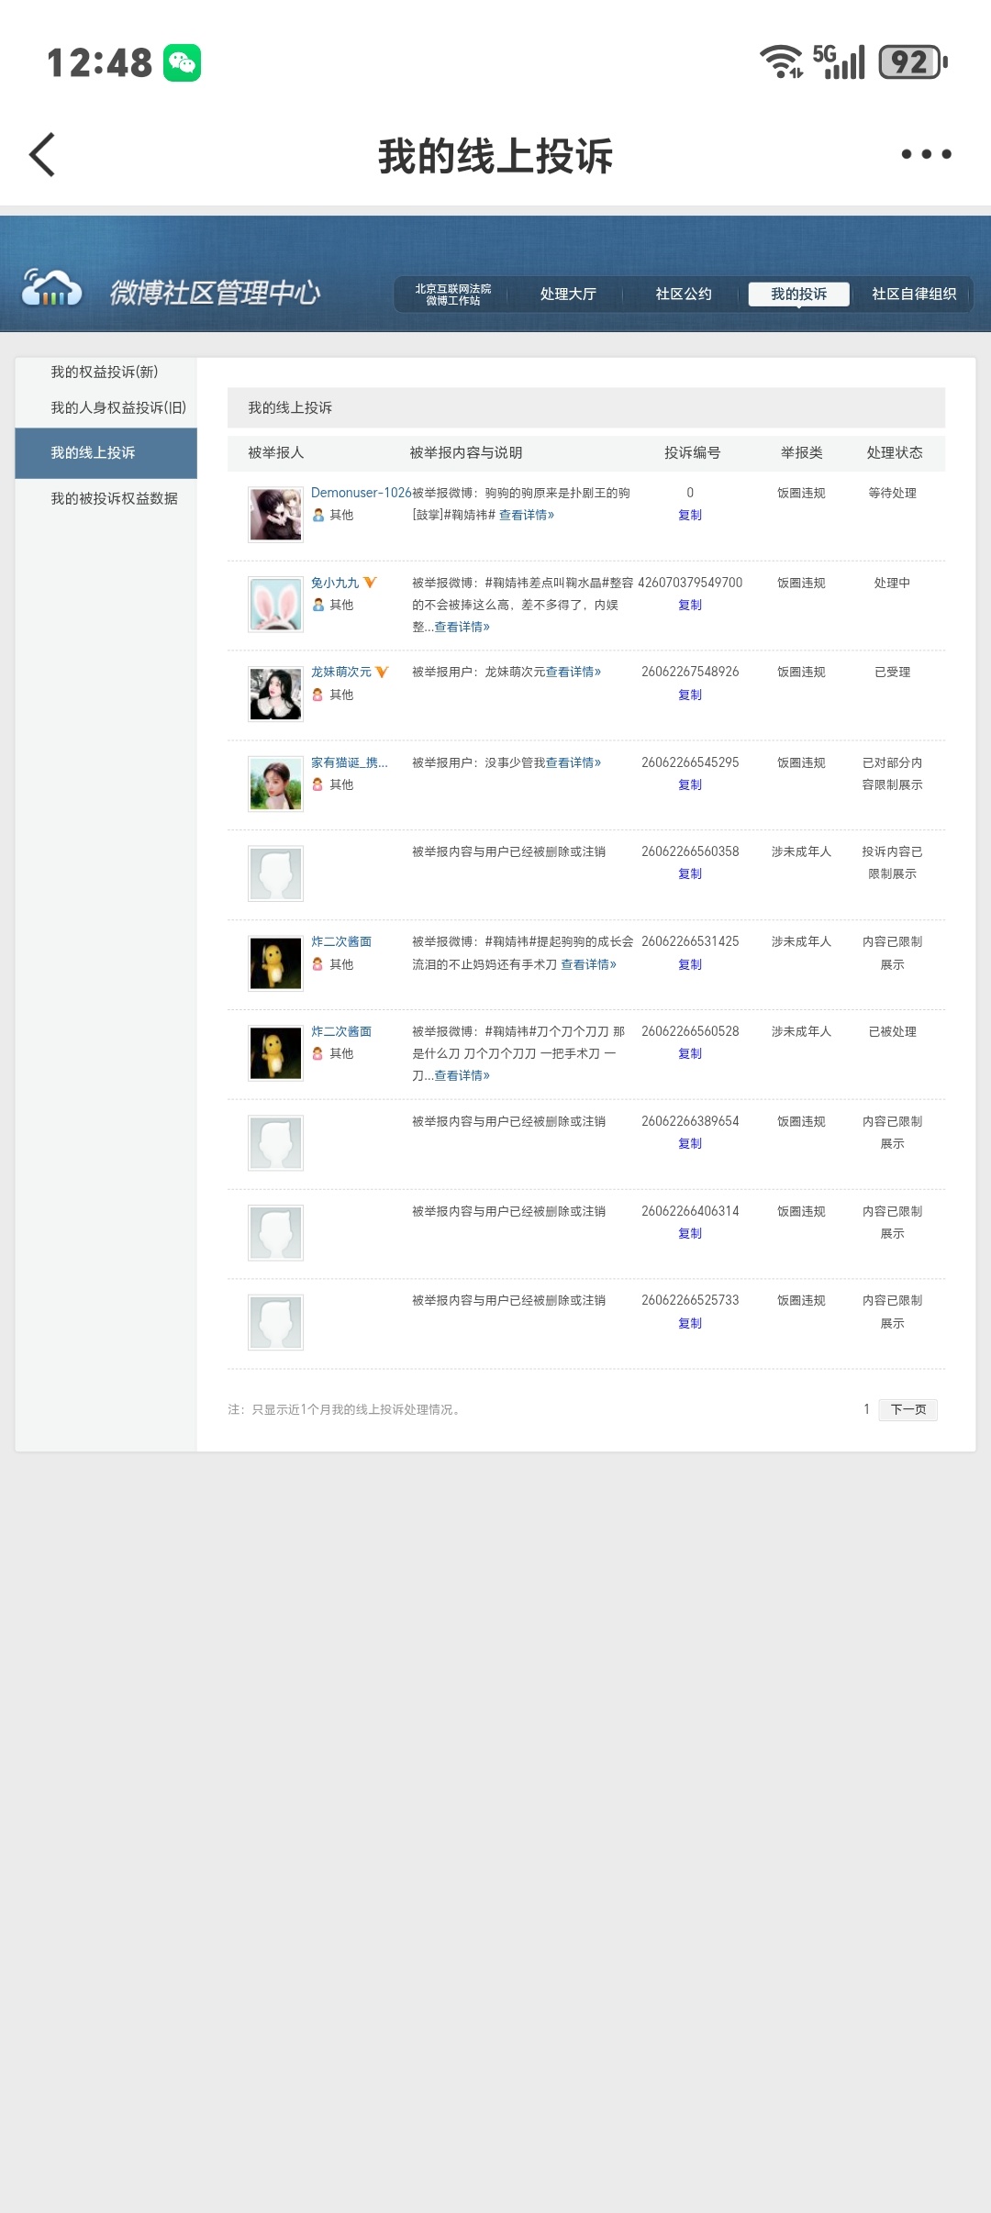The width and height of the screenshot is (991, 2213).
Task: Click placeholder avatar in row 26062266560358
Action: (275, 873)
